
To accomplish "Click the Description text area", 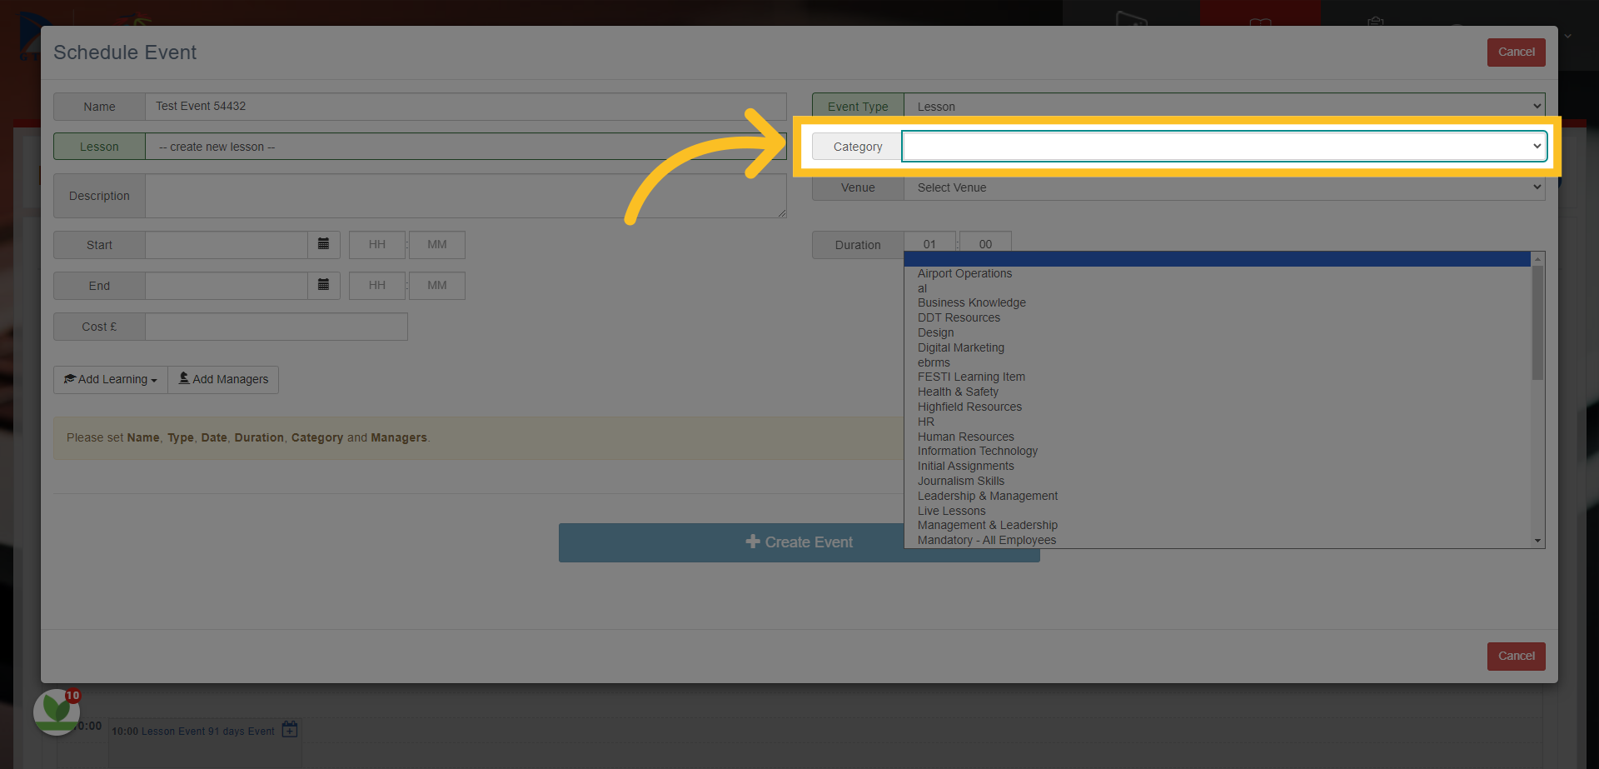I will pyautogui.click(x=466, y=196).
